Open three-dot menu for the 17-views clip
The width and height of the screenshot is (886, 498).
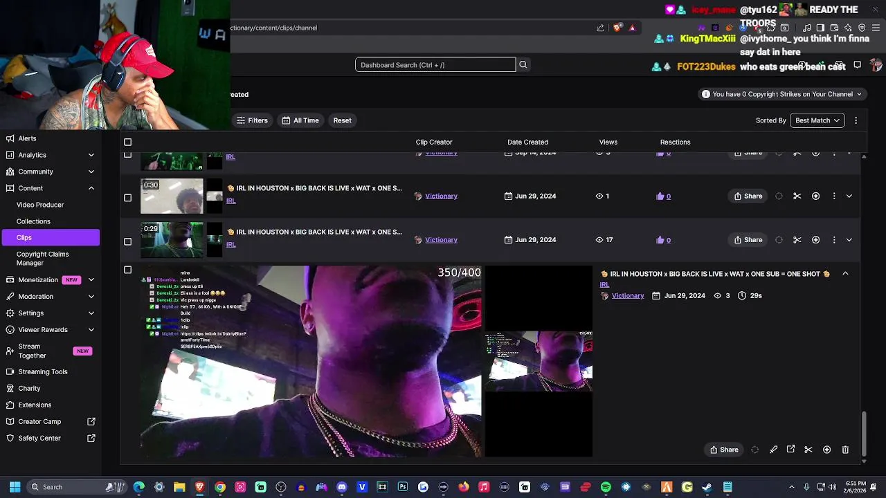click(834, 240)
